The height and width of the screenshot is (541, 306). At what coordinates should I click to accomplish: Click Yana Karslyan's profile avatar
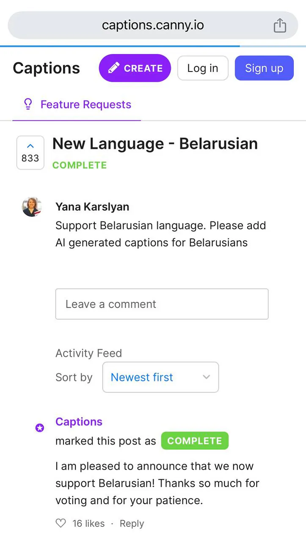coord(32,207)
